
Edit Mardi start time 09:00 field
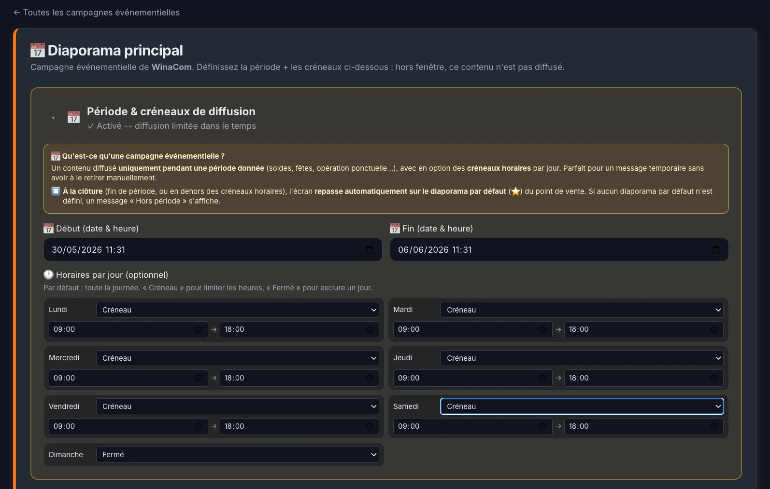click(472, 329)
